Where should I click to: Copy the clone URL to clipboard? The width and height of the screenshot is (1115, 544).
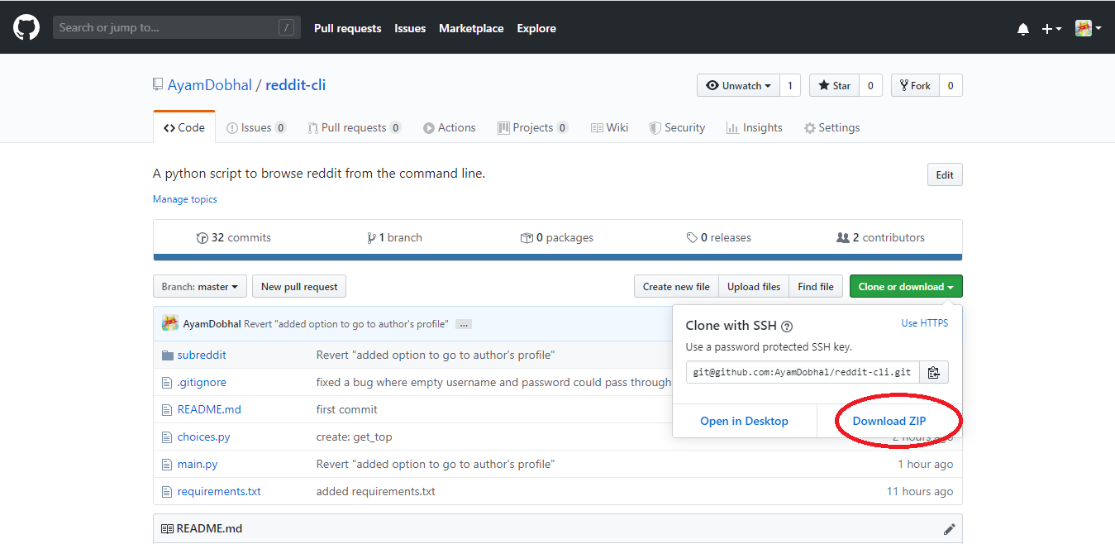pyautogui.click(x=933, y=372)
